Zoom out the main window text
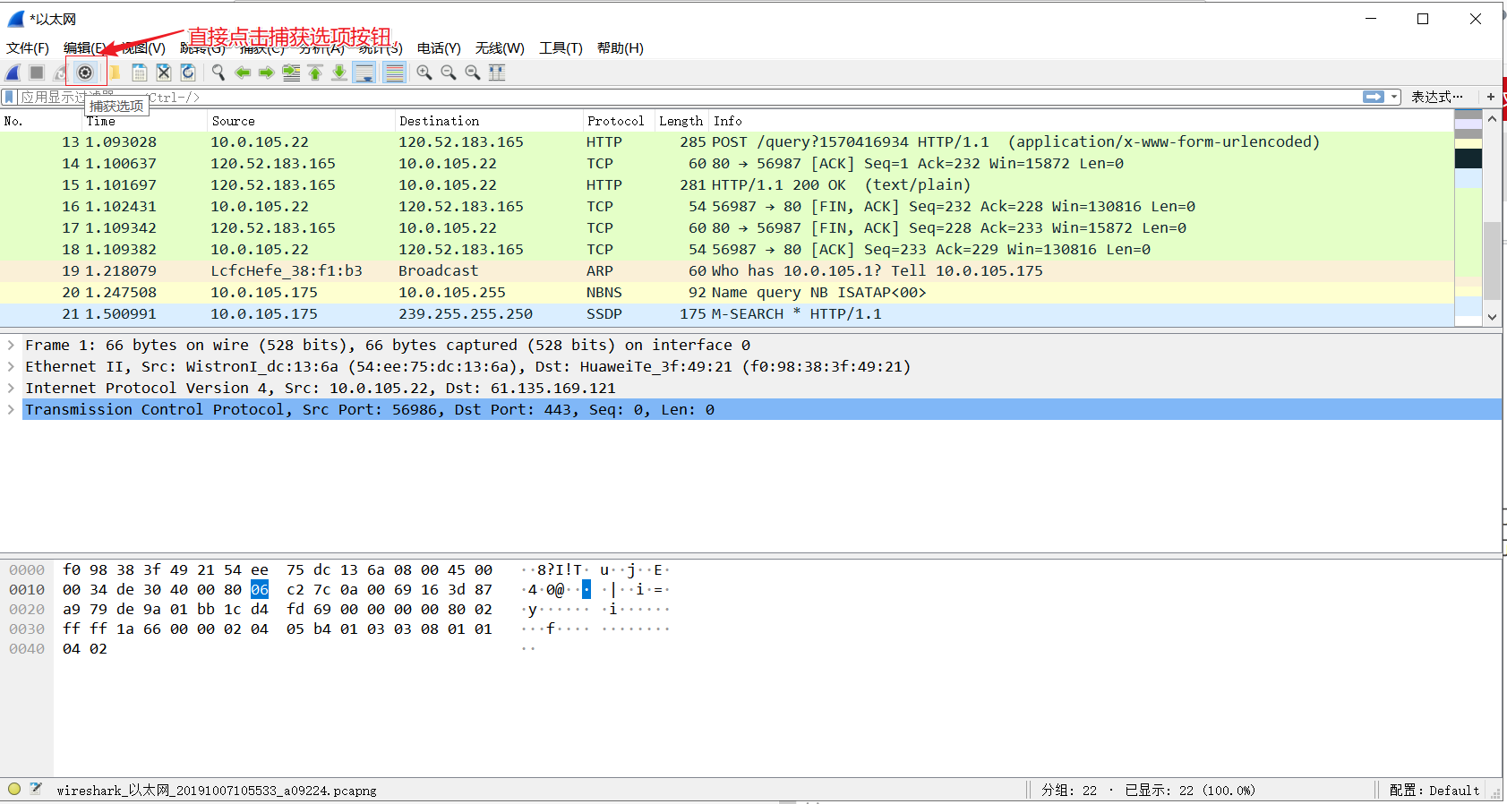This screenshot has height=804, width=1507. point(449,73)
